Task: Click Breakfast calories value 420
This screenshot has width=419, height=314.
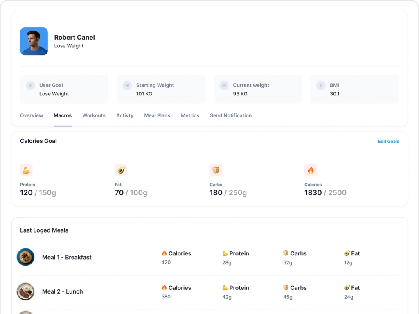Action: click(166, 262)
